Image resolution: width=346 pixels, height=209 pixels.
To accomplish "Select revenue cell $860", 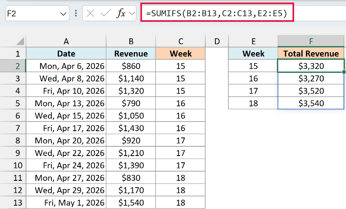I will point(131,66).
